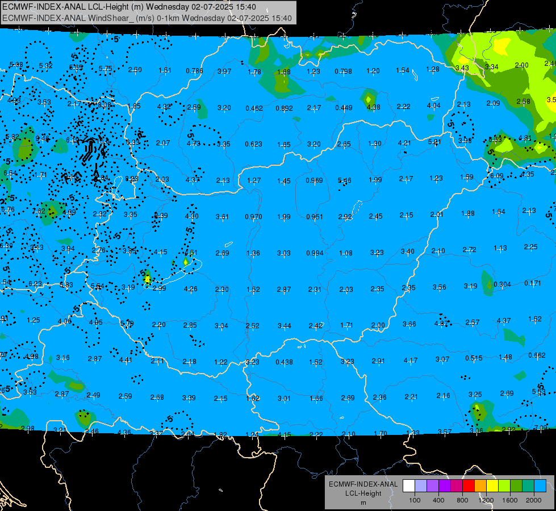The width and height of the screenshot is (556, 511).
Task: Click the map value 0.892
Action: [x=284, y=108]
